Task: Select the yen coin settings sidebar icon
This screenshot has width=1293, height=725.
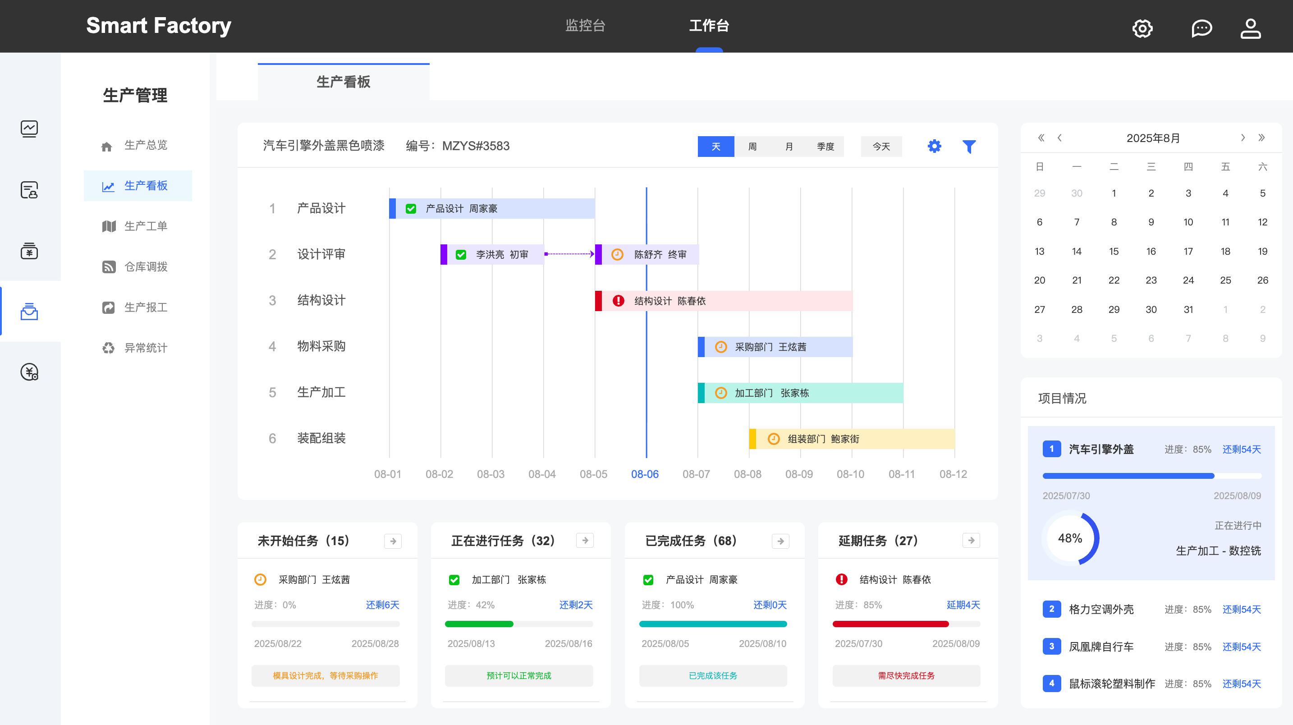Action: click(29, 372)
